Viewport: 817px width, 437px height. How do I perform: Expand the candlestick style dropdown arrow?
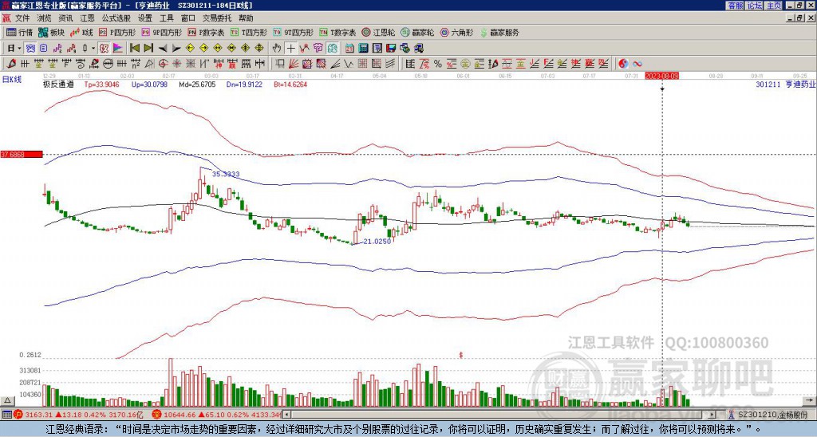click(x=93, y=48)
